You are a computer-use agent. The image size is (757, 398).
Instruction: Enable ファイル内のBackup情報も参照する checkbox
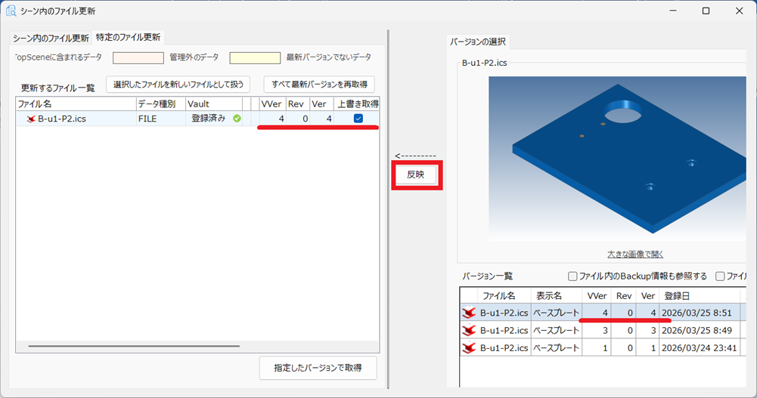572,276
